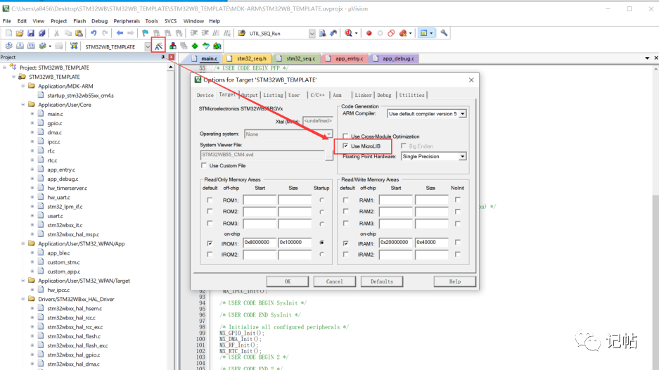Insert a bookmark with the blue flag icon
The height and width of the screenshot is (370, 659).
[x=145, y=33]
